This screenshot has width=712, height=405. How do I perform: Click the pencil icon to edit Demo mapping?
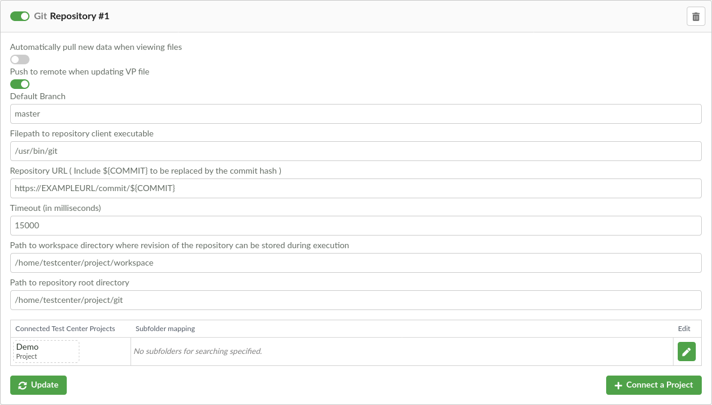click(686, 352)
